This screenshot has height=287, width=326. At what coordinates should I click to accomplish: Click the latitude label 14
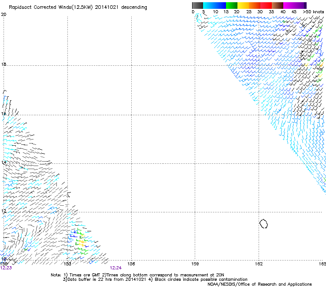[x=4, y=162]
